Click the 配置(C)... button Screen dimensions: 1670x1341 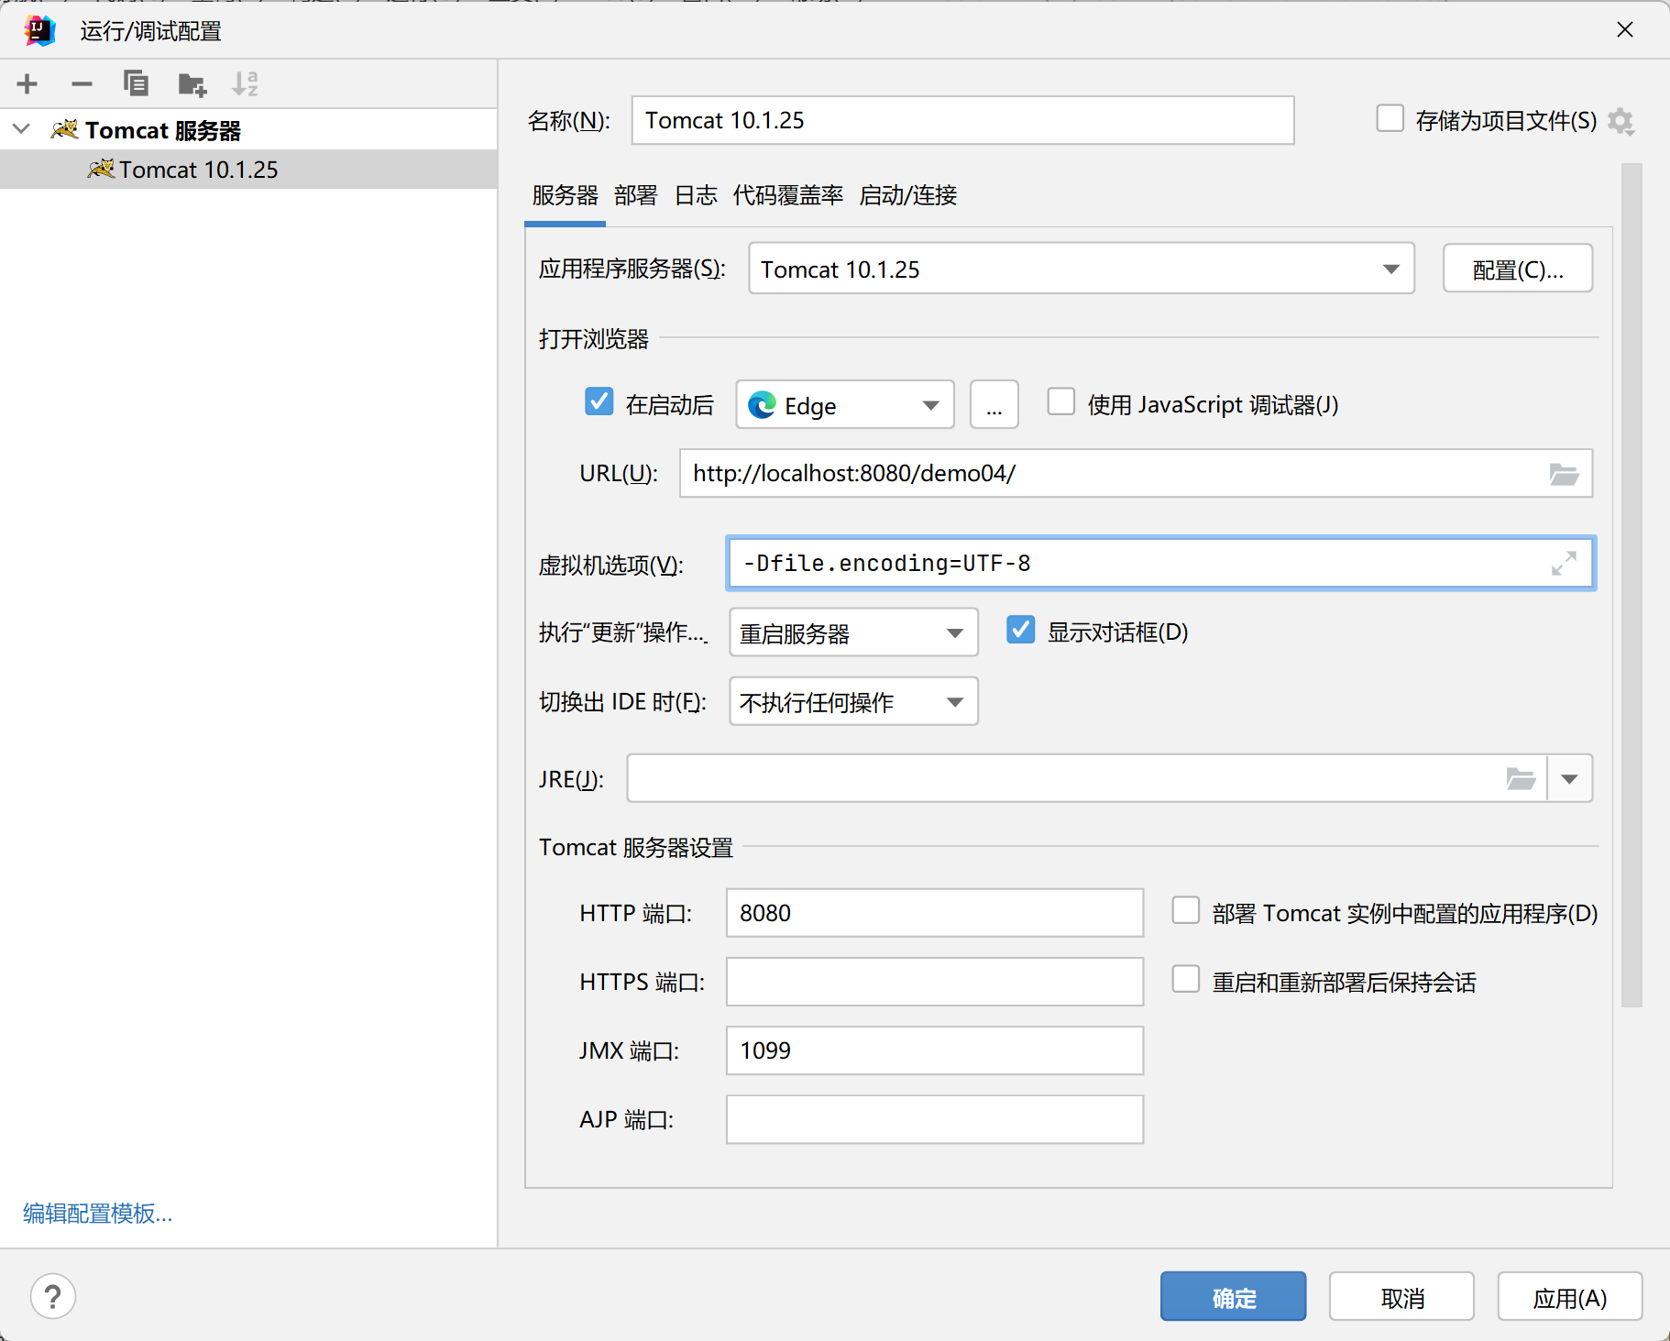[1518, 269]
